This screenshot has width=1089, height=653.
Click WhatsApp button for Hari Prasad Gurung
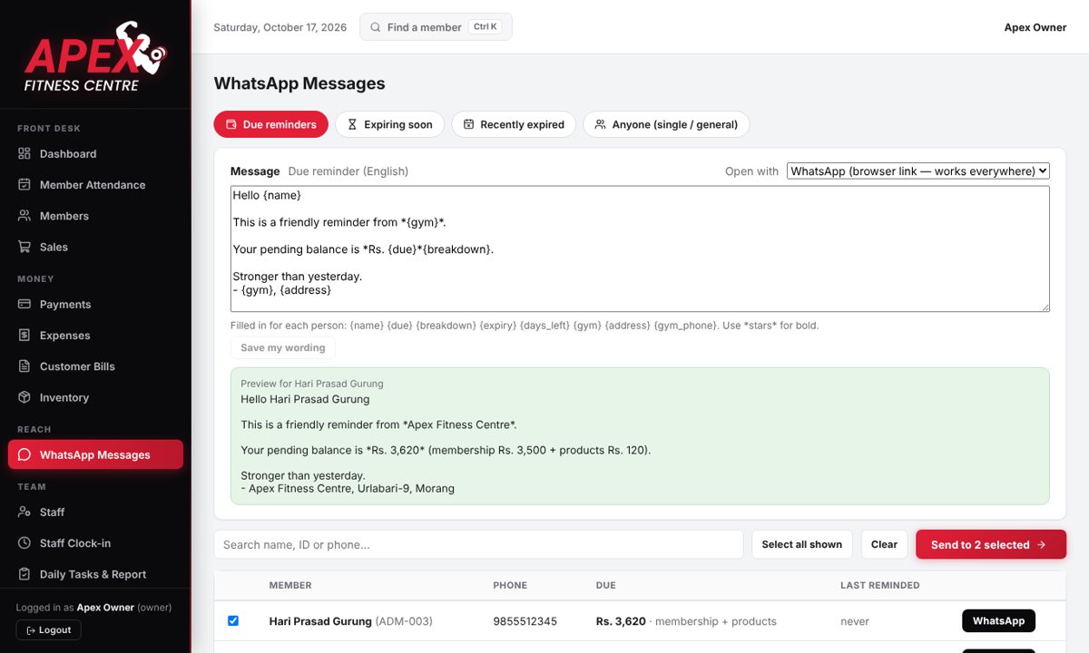coord(998,621)
